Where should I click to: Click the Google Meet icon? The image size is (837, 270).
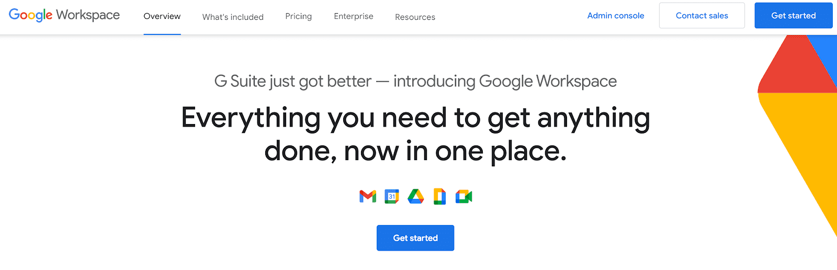coord(463,196)
